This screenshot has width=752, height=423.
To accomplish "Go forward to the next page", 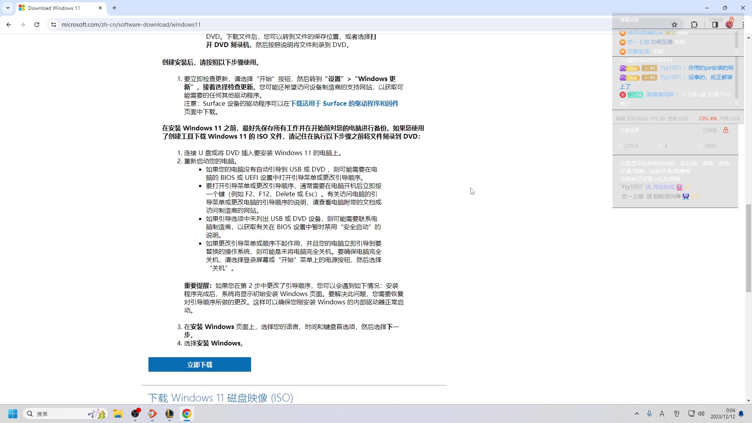I will click(23, 24).
